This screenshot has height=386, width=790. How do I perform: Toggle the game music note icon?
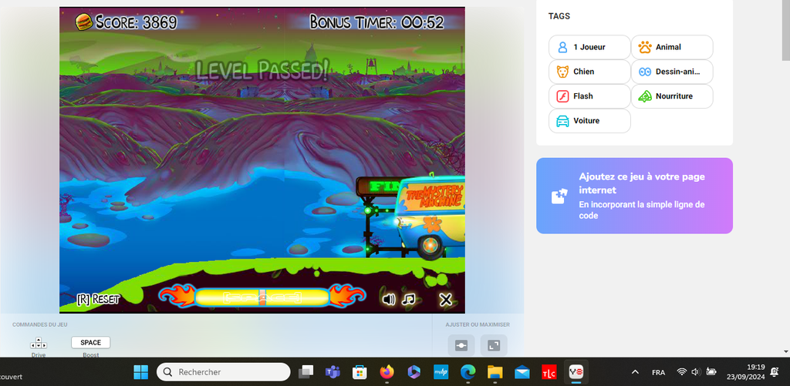[410, 299]
